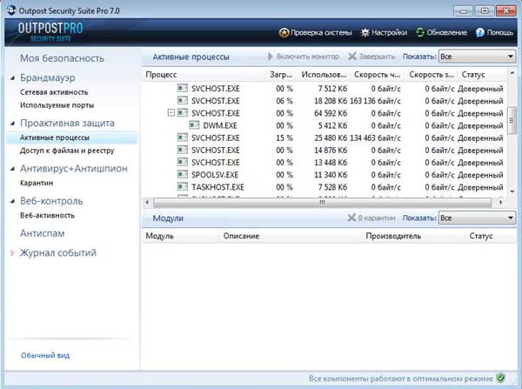522x389 pixels.
Task: Collapse the Веб-контроль section arrow
Action: point(13,201)
